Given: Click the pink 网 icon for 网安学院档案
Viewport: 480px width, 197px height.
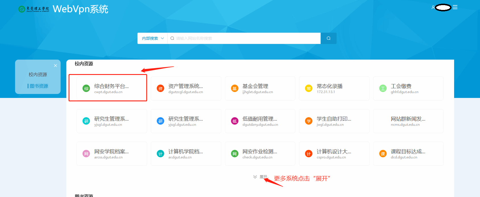Looking at the screenshot, I should (86, 154).
